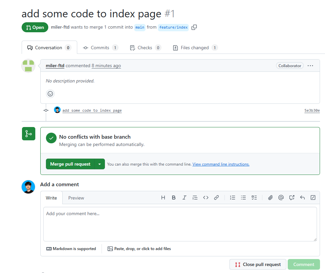Image resolution: width=325 pixels, height=273 pixels.
Task: Apply bold formatting in comment toolbar
Action: (173, 198)
